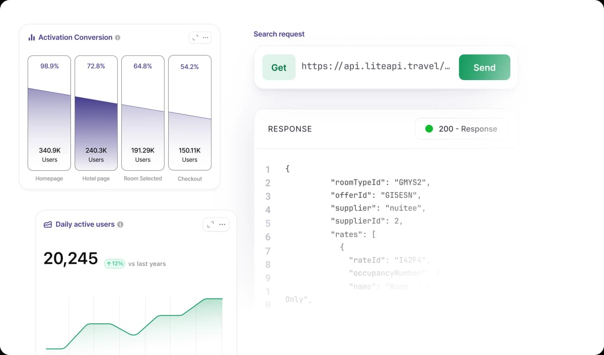Image resolution: width=604 pixels, height=355 pixels.
Task: Click the RESPONSE panel heading
Action: click(290, 129)
